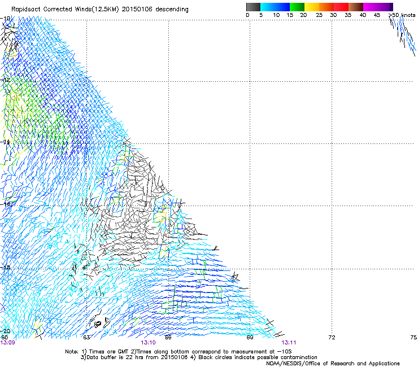Click the '72' longitude axis label

(332, 338)
